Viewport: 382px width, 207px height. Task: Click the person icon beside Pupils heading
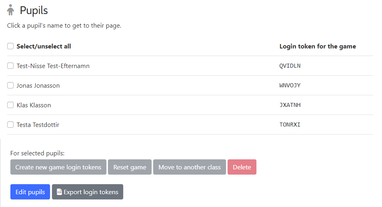click(10, 10)
